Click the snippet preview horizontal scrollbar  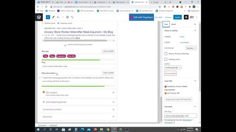[75, 41]
